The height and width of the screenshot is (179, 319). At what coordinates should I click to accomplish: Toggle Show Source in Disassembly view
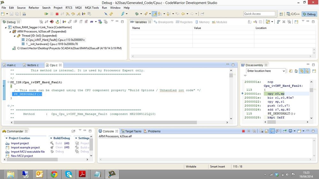click(x=307, y=71)
